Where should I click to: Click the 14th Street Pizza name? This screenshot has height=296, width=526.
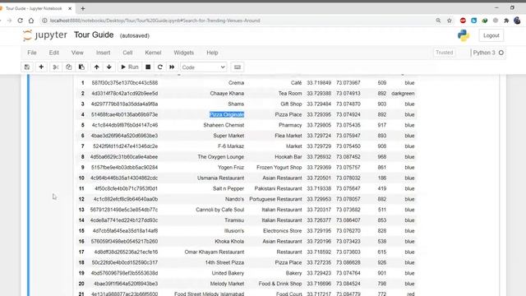click(x=224, y=262)
